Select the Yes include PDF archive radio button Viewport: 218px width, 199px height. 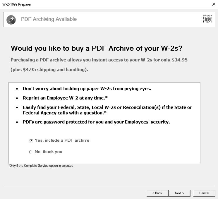tap(31, 140)
